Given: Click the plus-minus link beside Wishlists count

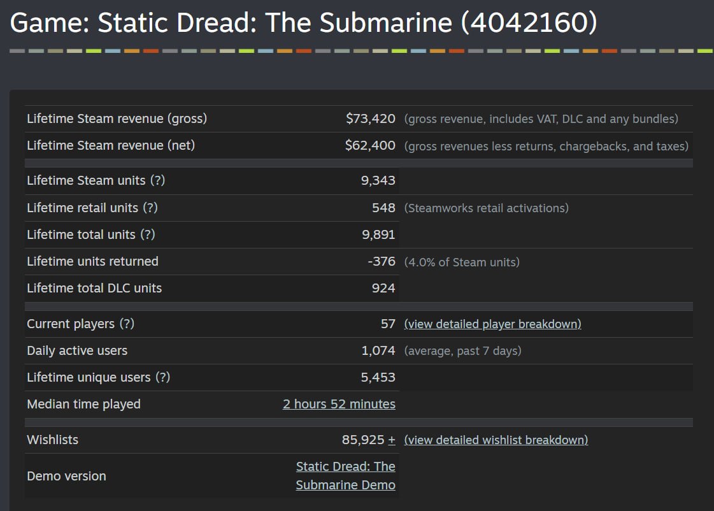Looking at the screenshot, I should point(392,440).
